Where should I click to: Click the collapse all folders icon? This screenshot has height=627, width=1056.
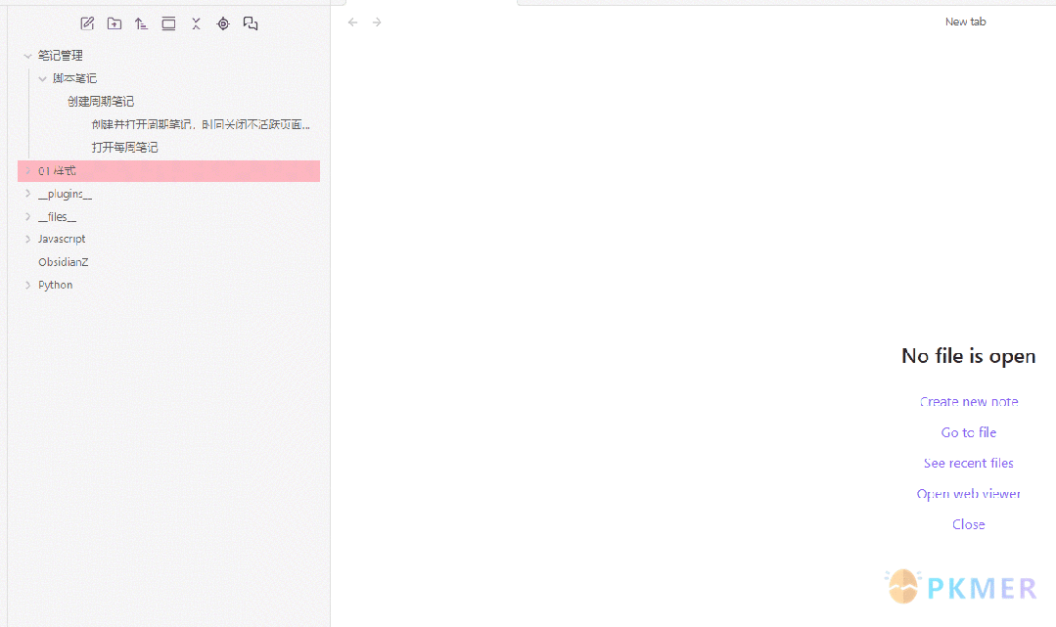coord(196,23)
